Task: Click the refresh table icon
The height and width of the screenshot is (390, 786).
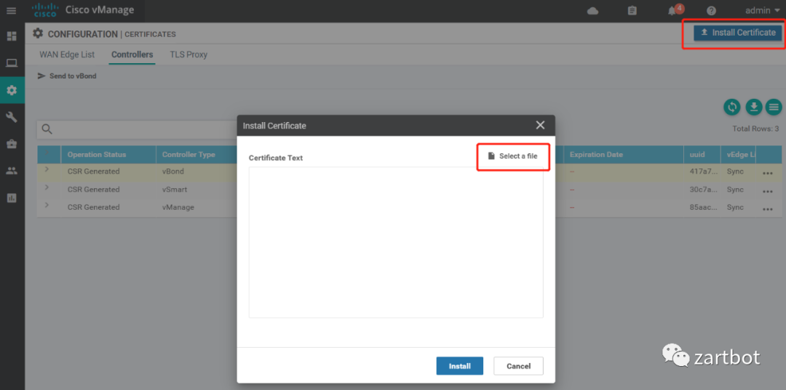Action: [x=732, y=107]
